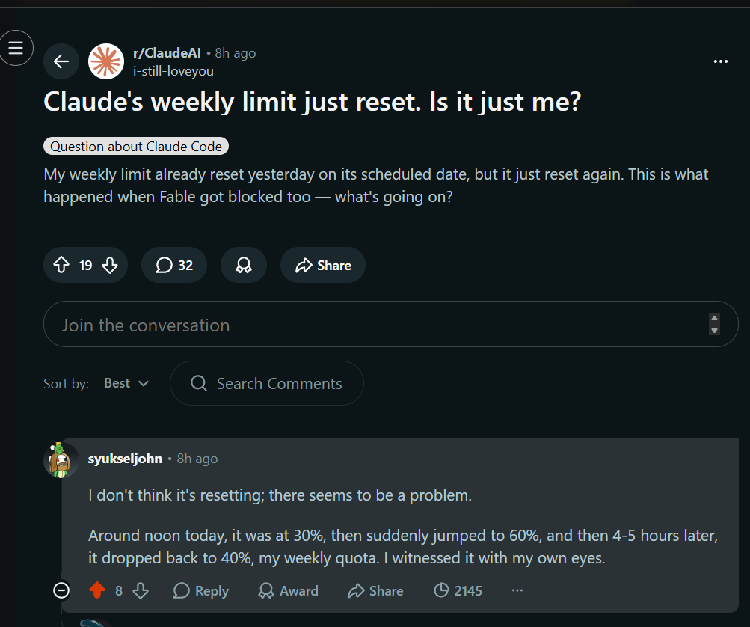This screenshot has width=750, height=627.
Task: Downvote syukseljohn's comment
Action: pos(141,590)
